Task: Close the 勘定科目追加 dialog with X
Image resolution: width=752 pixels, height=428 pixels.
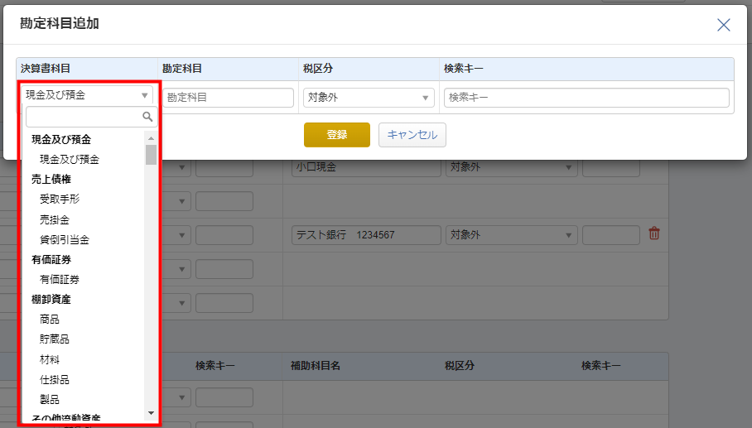Action: click(723, 25)
